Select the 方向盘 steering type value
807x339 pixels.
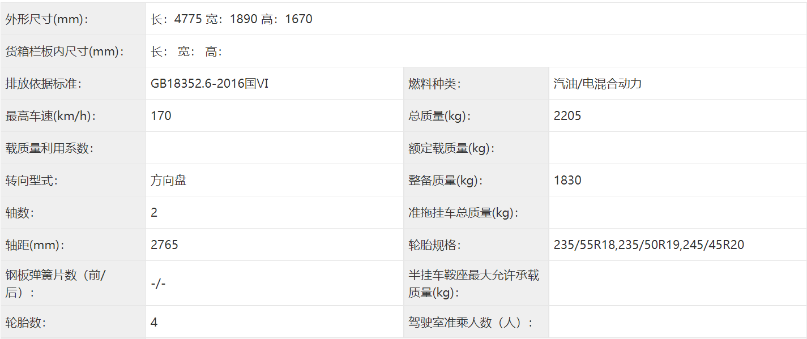(x=169, y=181)
